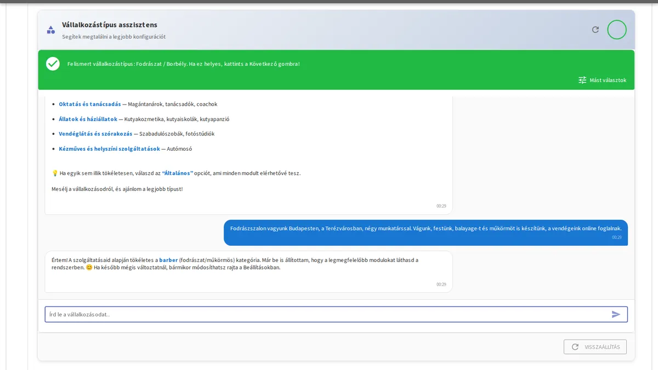Click the barber category link
Image resolution: width=658 pixels, height=370 pixels.
168,260
